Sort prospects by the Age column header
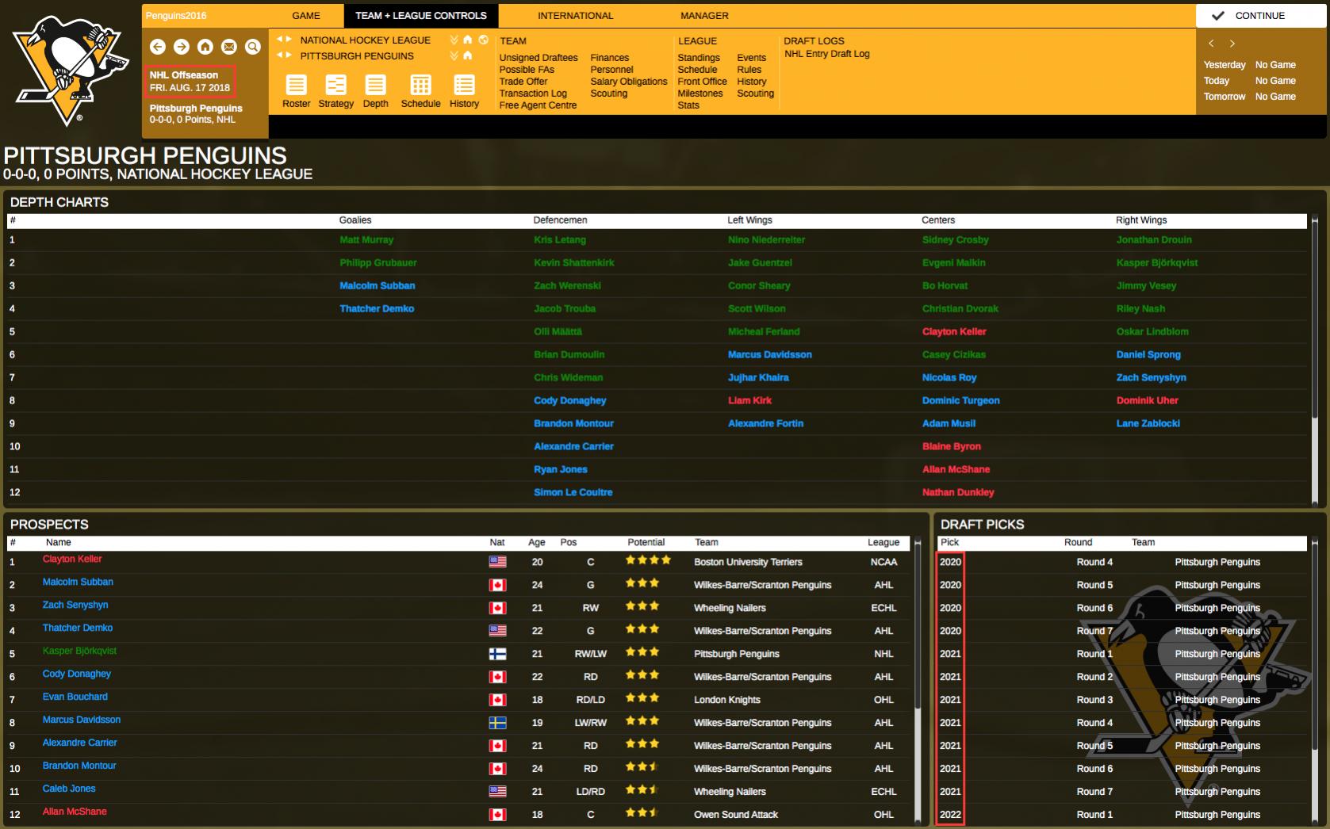The width and height of the screenshot is (1330, 829). click(537, 543)
